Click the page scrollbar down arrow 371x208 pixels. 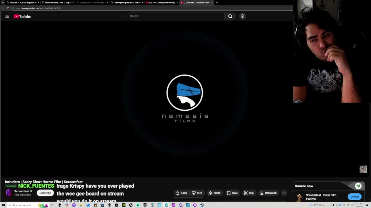point(370,200)
